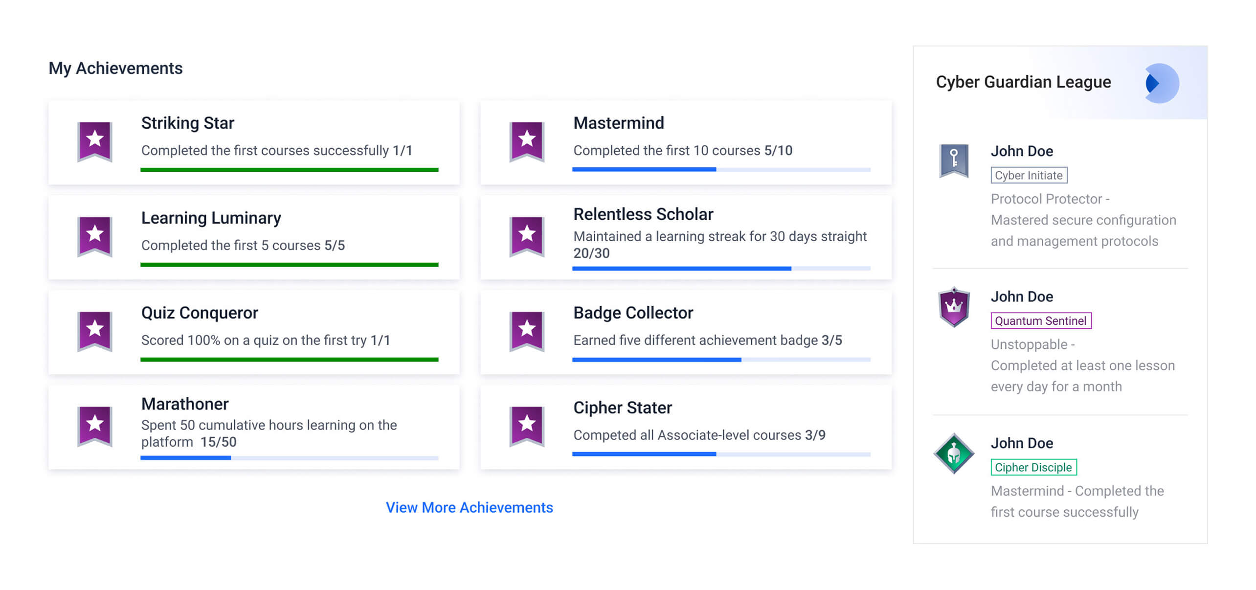Select the Quiz Conqueror badge icon
Viewport: 1256px width, 590px height.
95,331
